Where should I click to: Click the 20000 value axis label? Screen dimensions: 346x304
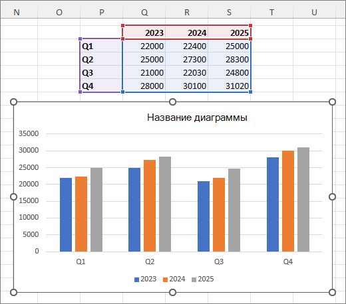coord(29,184)
